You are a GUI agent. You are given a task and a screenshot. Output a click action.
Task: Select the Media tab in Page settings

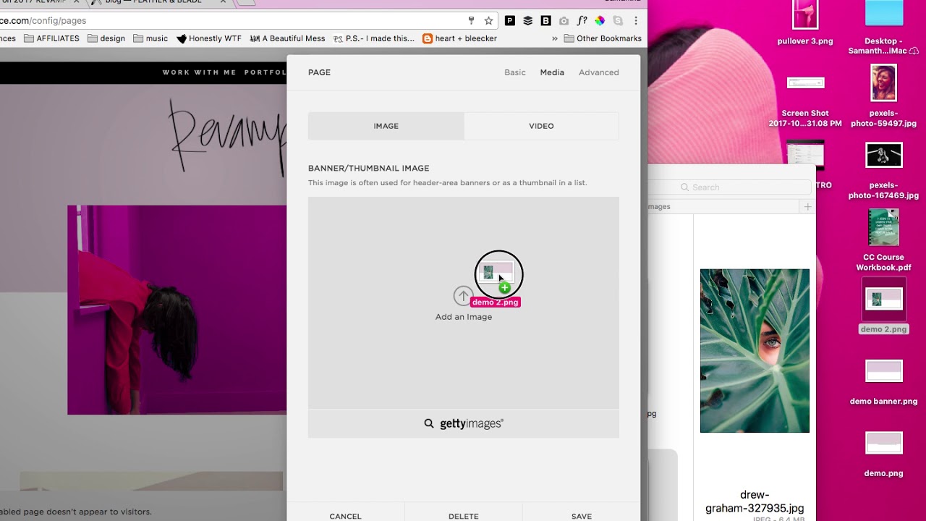[x=552, y=72]
